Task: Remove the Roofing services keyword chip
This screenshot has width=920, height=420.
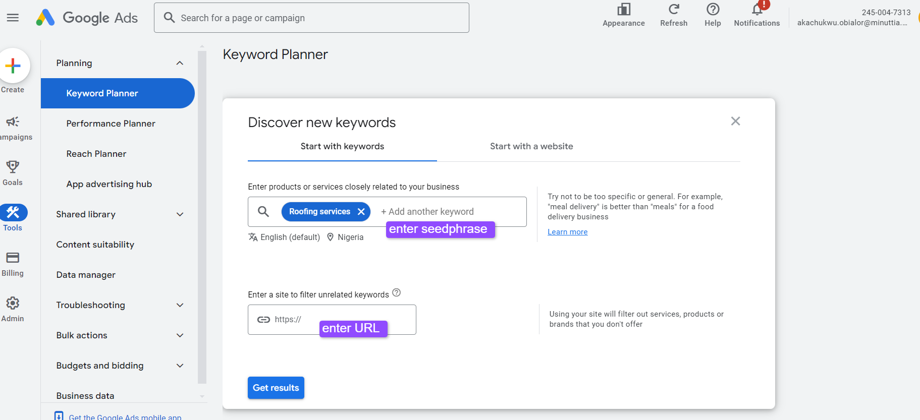Action: point(361,212)
